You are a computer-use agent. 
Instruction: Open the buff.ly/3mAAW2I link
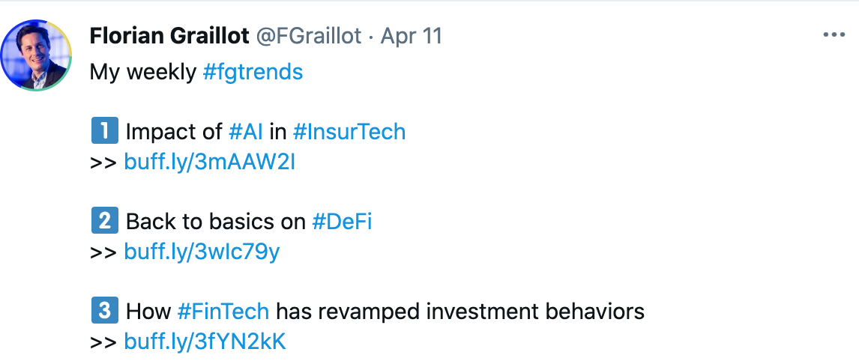[x=209, y=162]
